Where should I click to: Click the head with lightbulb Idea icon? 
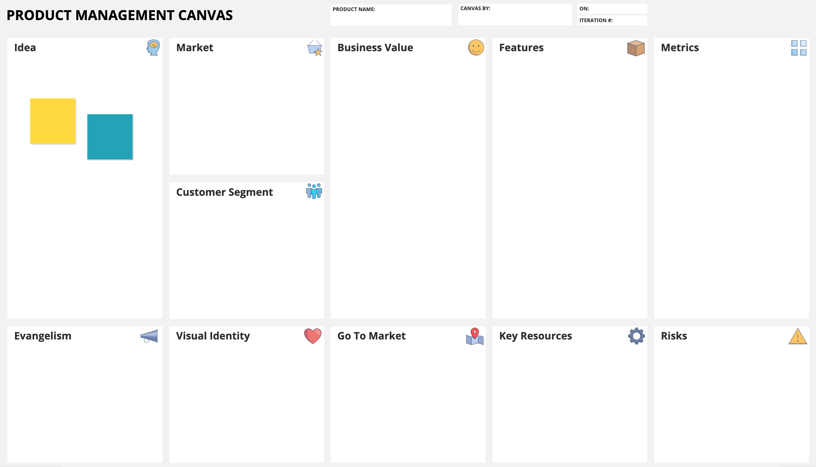(x=153, y=48)
